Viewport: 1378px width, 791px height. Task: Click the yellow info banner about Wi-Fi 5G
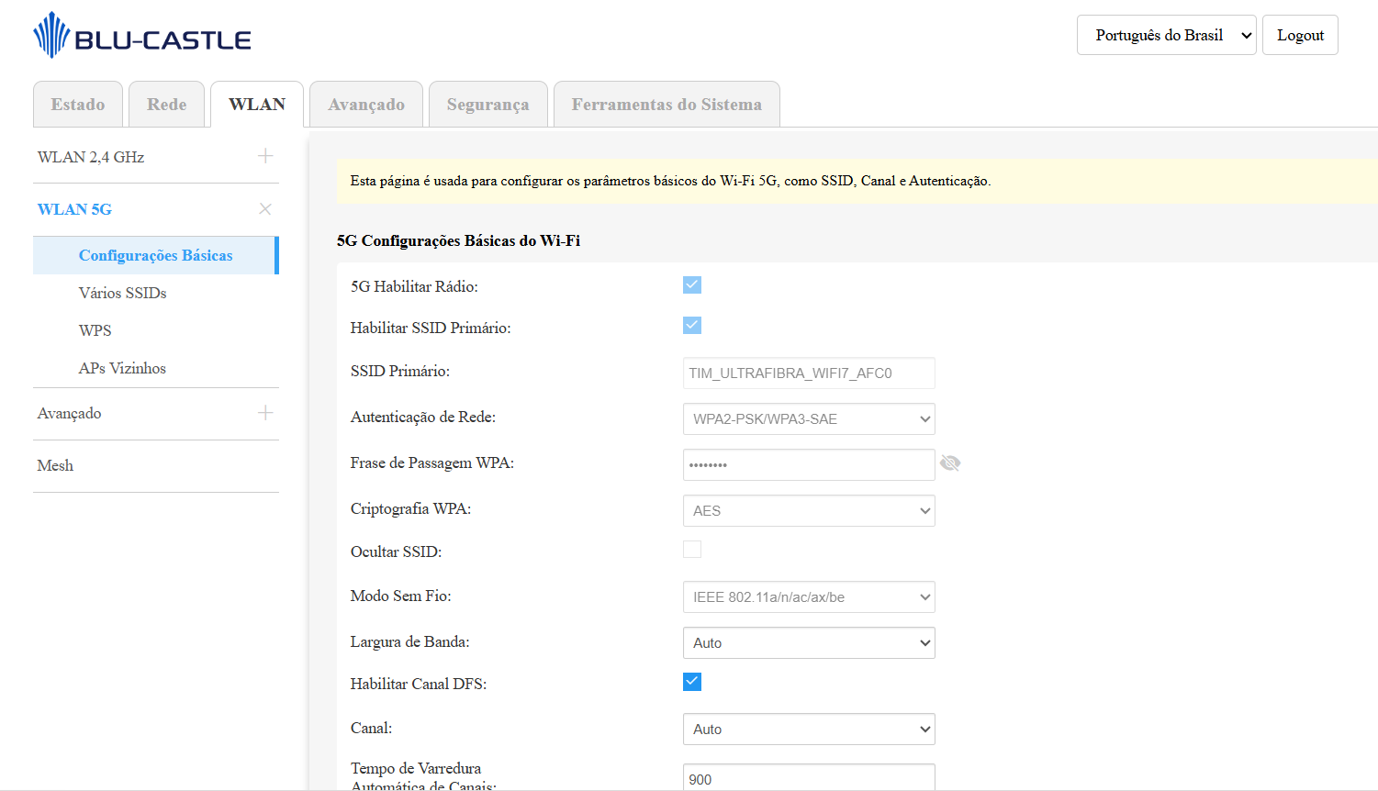[x=857, y=181]
